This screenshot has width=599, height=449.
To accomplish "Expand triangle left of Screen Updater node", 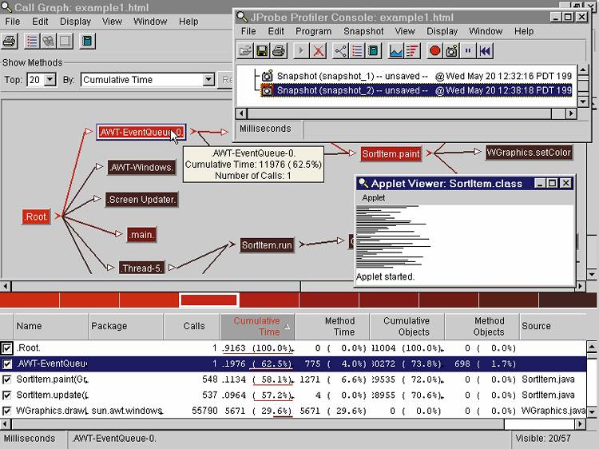I will [x=97, y=199].
